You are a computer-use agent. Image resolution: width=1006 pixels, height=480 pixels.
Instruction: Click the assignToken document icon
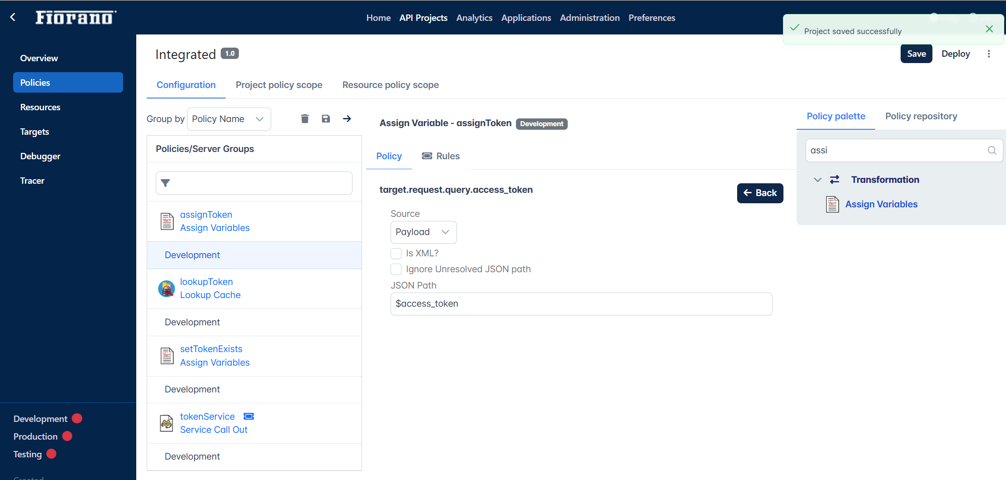coord(167,221)
